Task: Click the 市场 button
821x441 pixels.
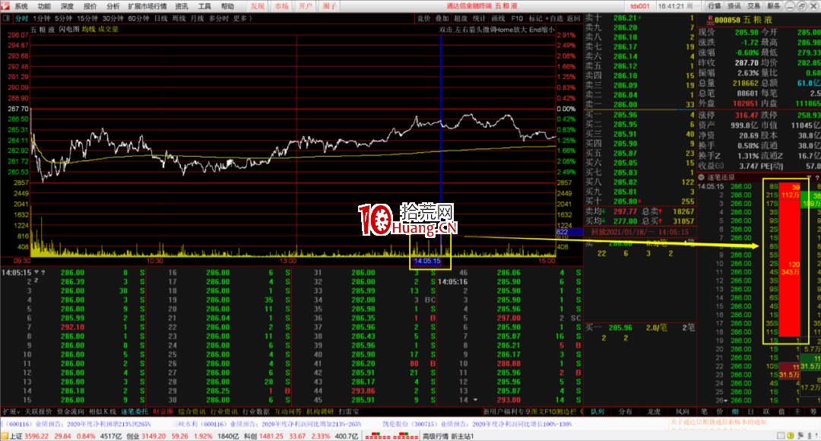Action: coord(282,6)
